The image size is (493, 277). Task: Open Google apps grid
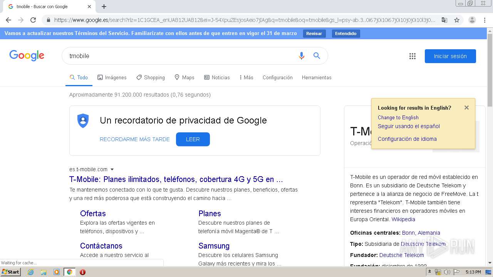tap(413, 56)
